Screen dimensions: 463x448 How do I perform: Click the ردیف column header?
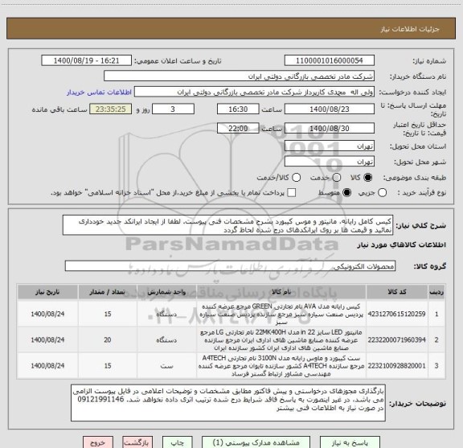[x=436, y=292]
